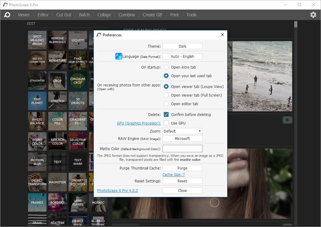Click the 'Cache Size: ?' link

click(x=174, y=175)
